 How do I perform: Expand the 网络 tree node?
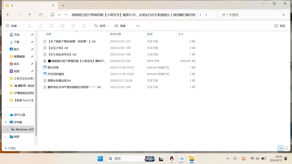tap(6, 137)
